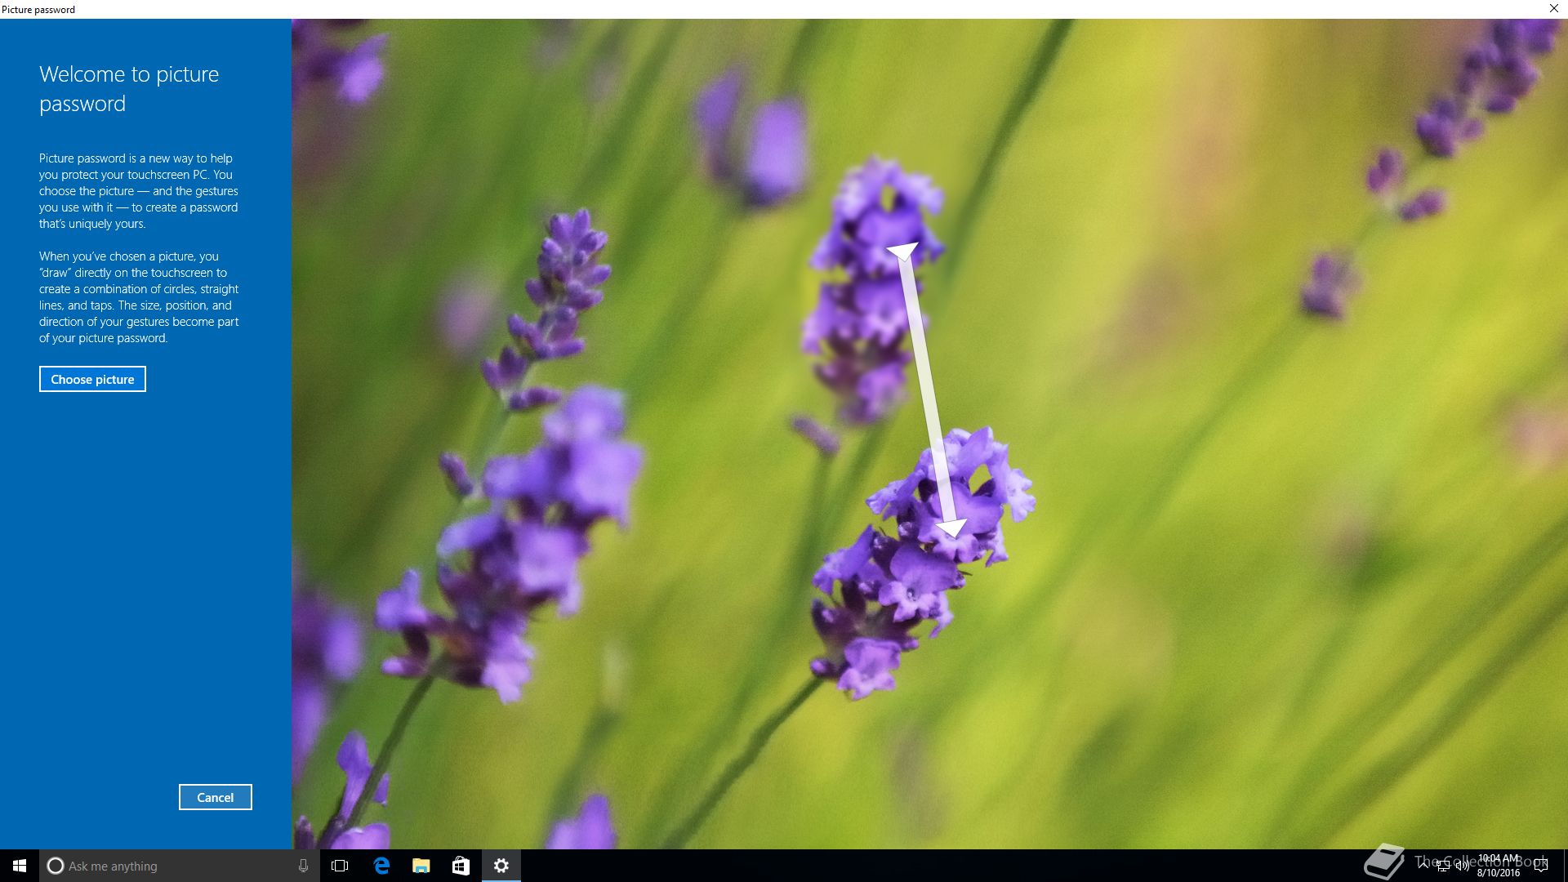1568x882 pixels.
Task: Click the Cortana microphone icon
Action: [x=303, y=866]
